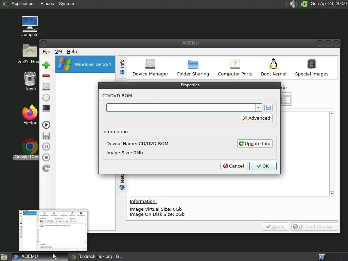348x261 pixels.
Task: Open the Trash desktop icon
Action: pyautogui.click(x=30, y=82)
